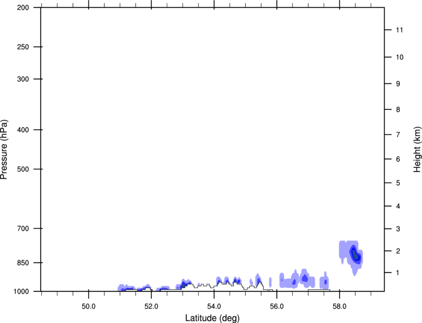
Task: Click the contour patch near 53 latitude
Action: click(x=184, y=284)
